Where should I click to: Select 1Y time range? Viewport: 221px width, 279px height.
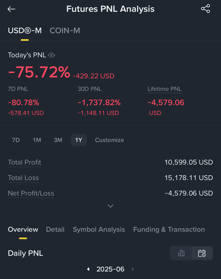tap(79, 140)
